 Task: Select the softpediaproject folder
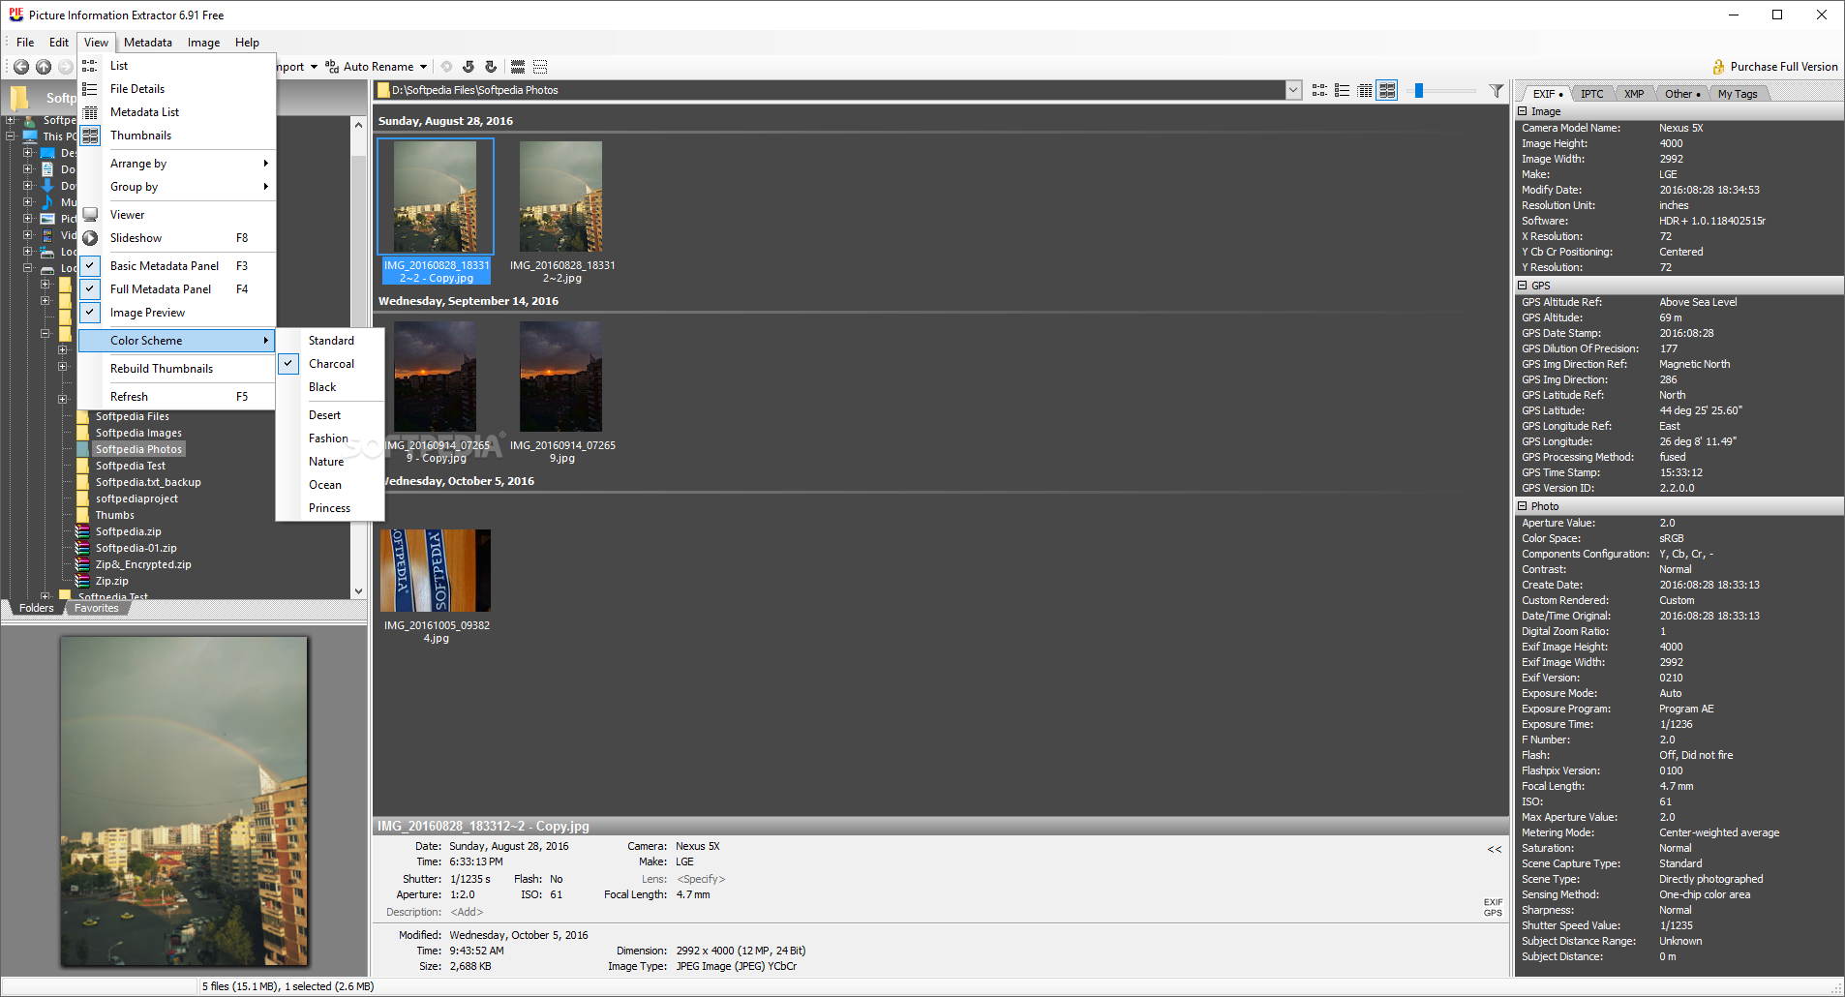[x=136, y=498]
